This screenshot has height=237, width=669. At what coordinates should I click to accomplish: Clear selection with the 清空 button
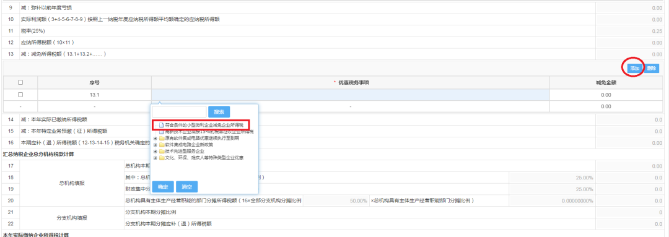click(x=187, y=187)
